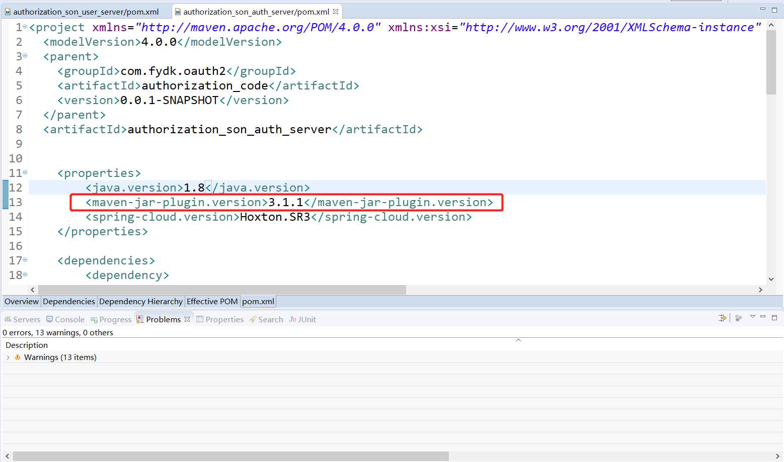Click the 0.0.1-SNAPSHOT version value
The image size is (784, 462).
click(170, 100)
